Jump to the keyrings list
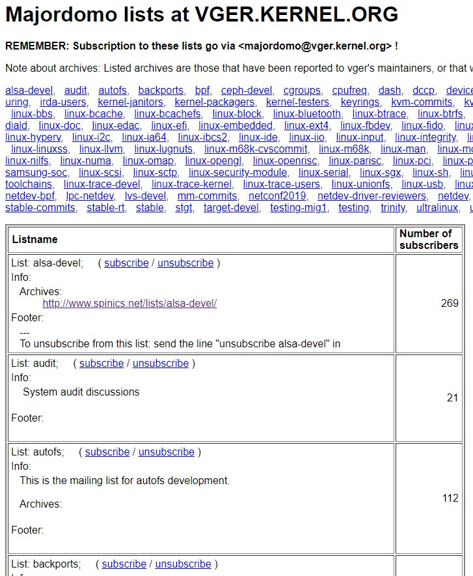The height and width of the screenshot is (576, 473). (360, 102)
